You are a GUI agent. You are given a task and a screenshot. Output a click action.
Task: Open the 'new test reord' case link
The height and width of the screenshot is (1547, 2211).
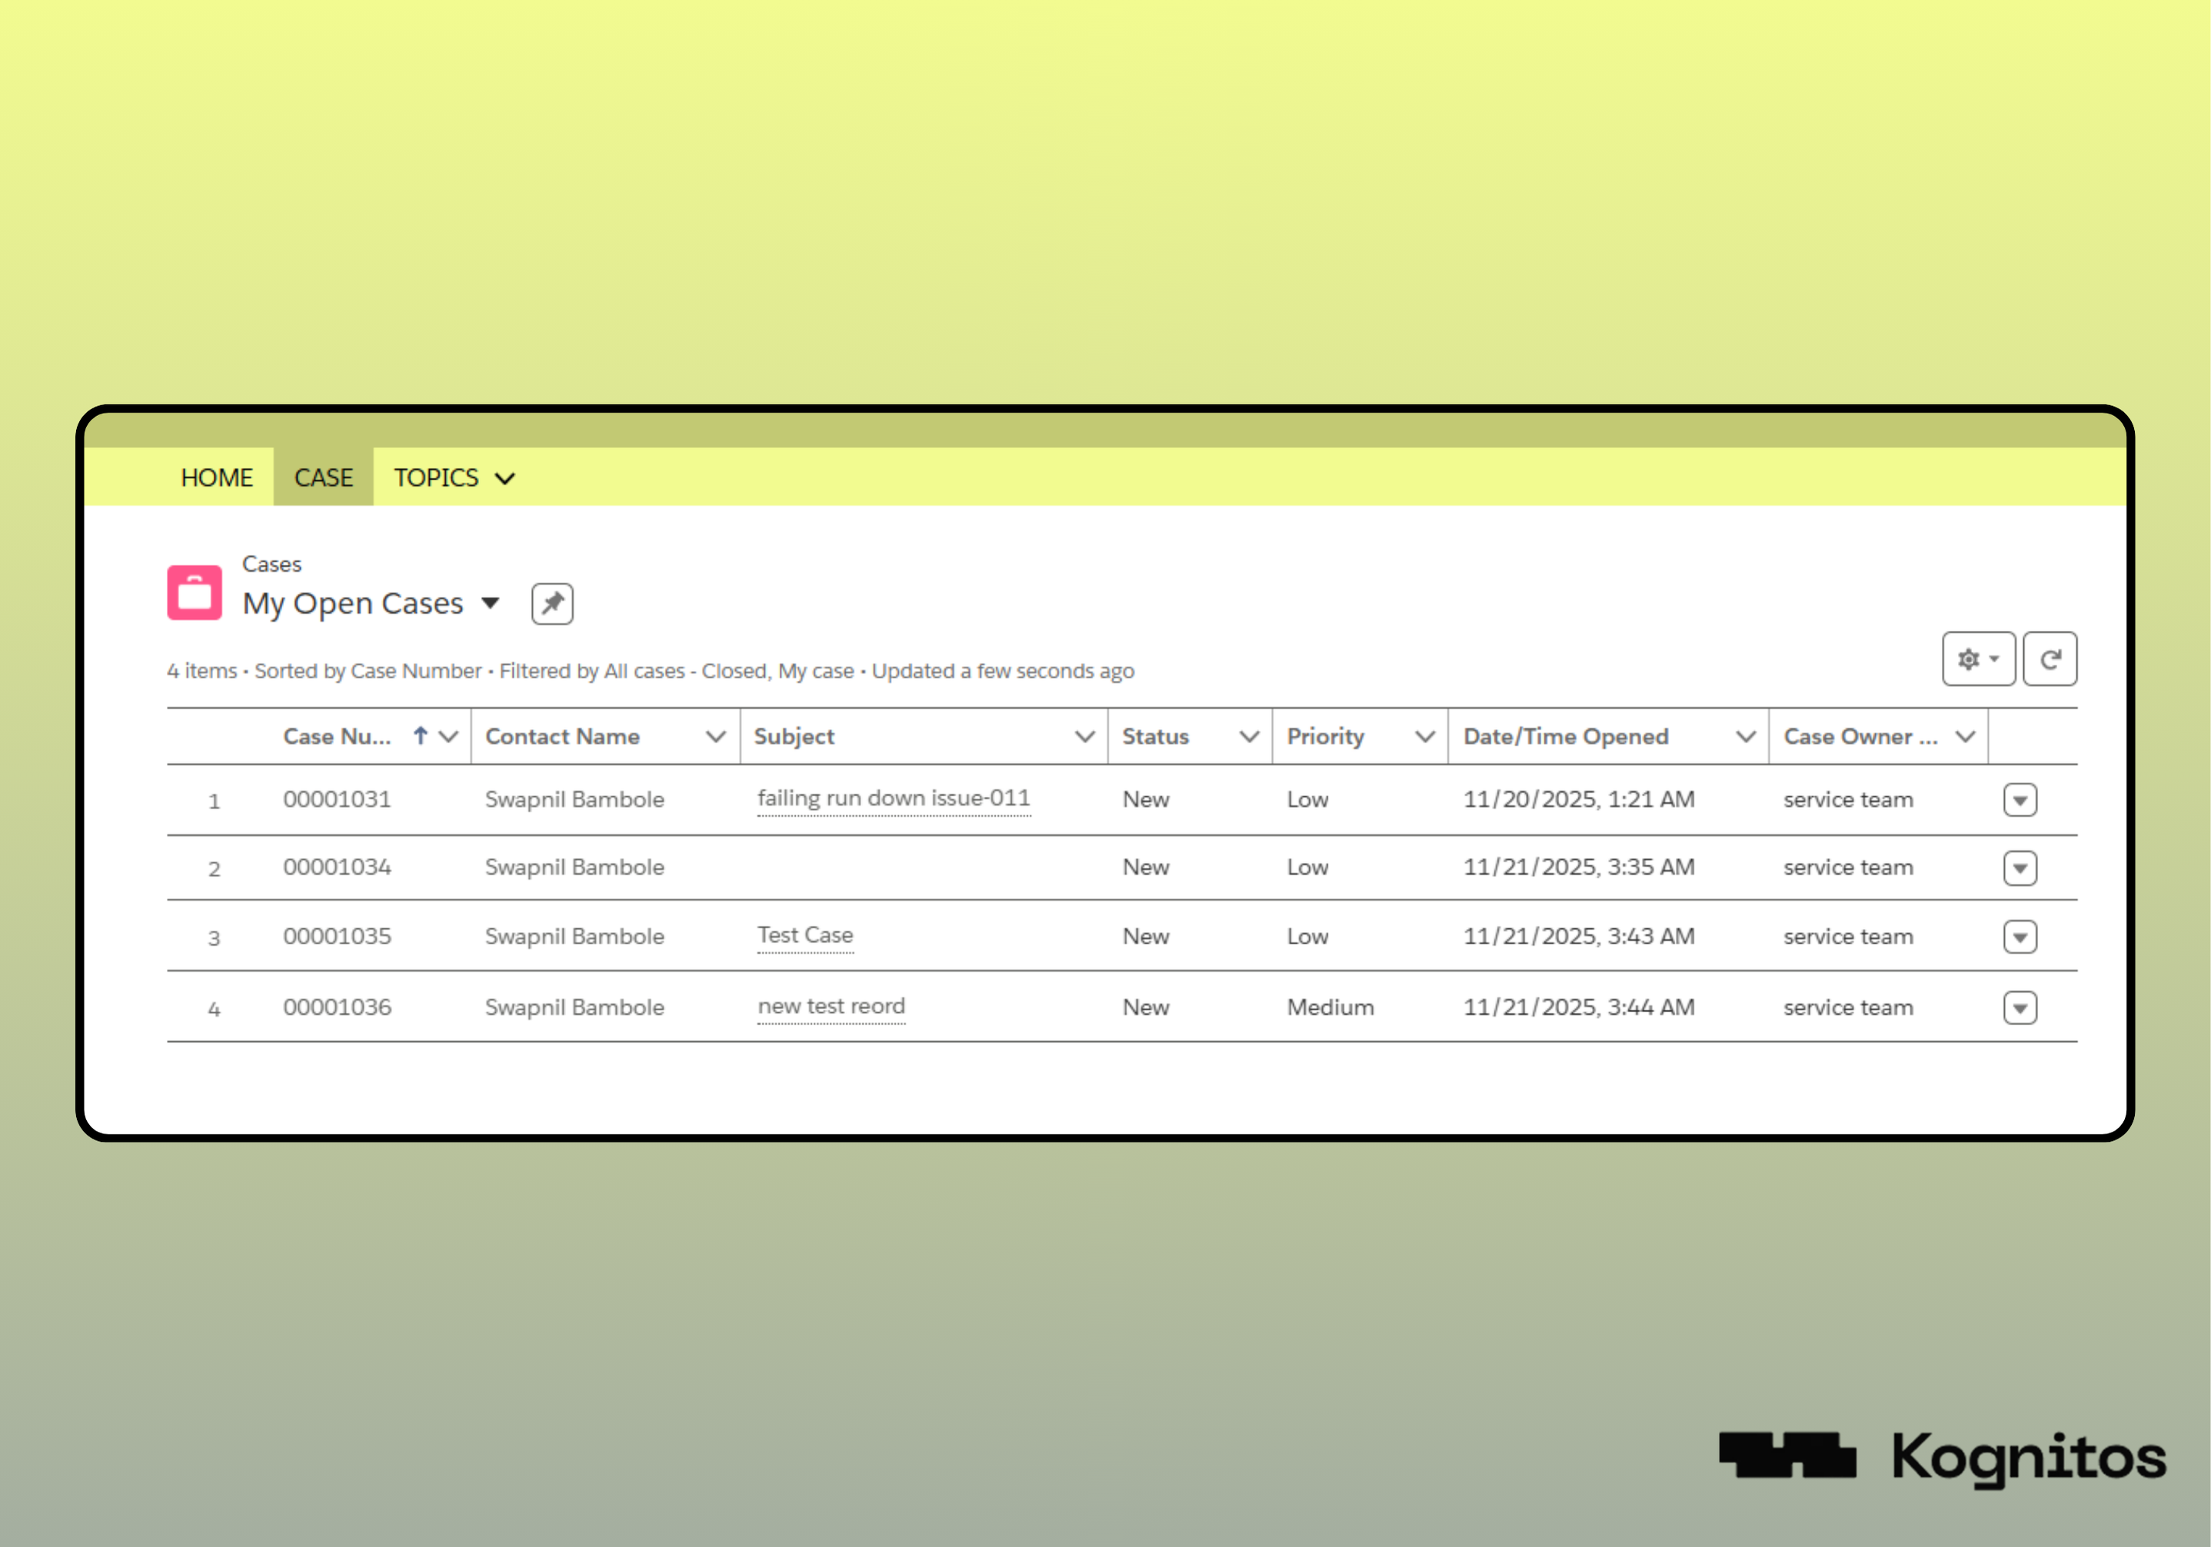(x=830, y=1006)
